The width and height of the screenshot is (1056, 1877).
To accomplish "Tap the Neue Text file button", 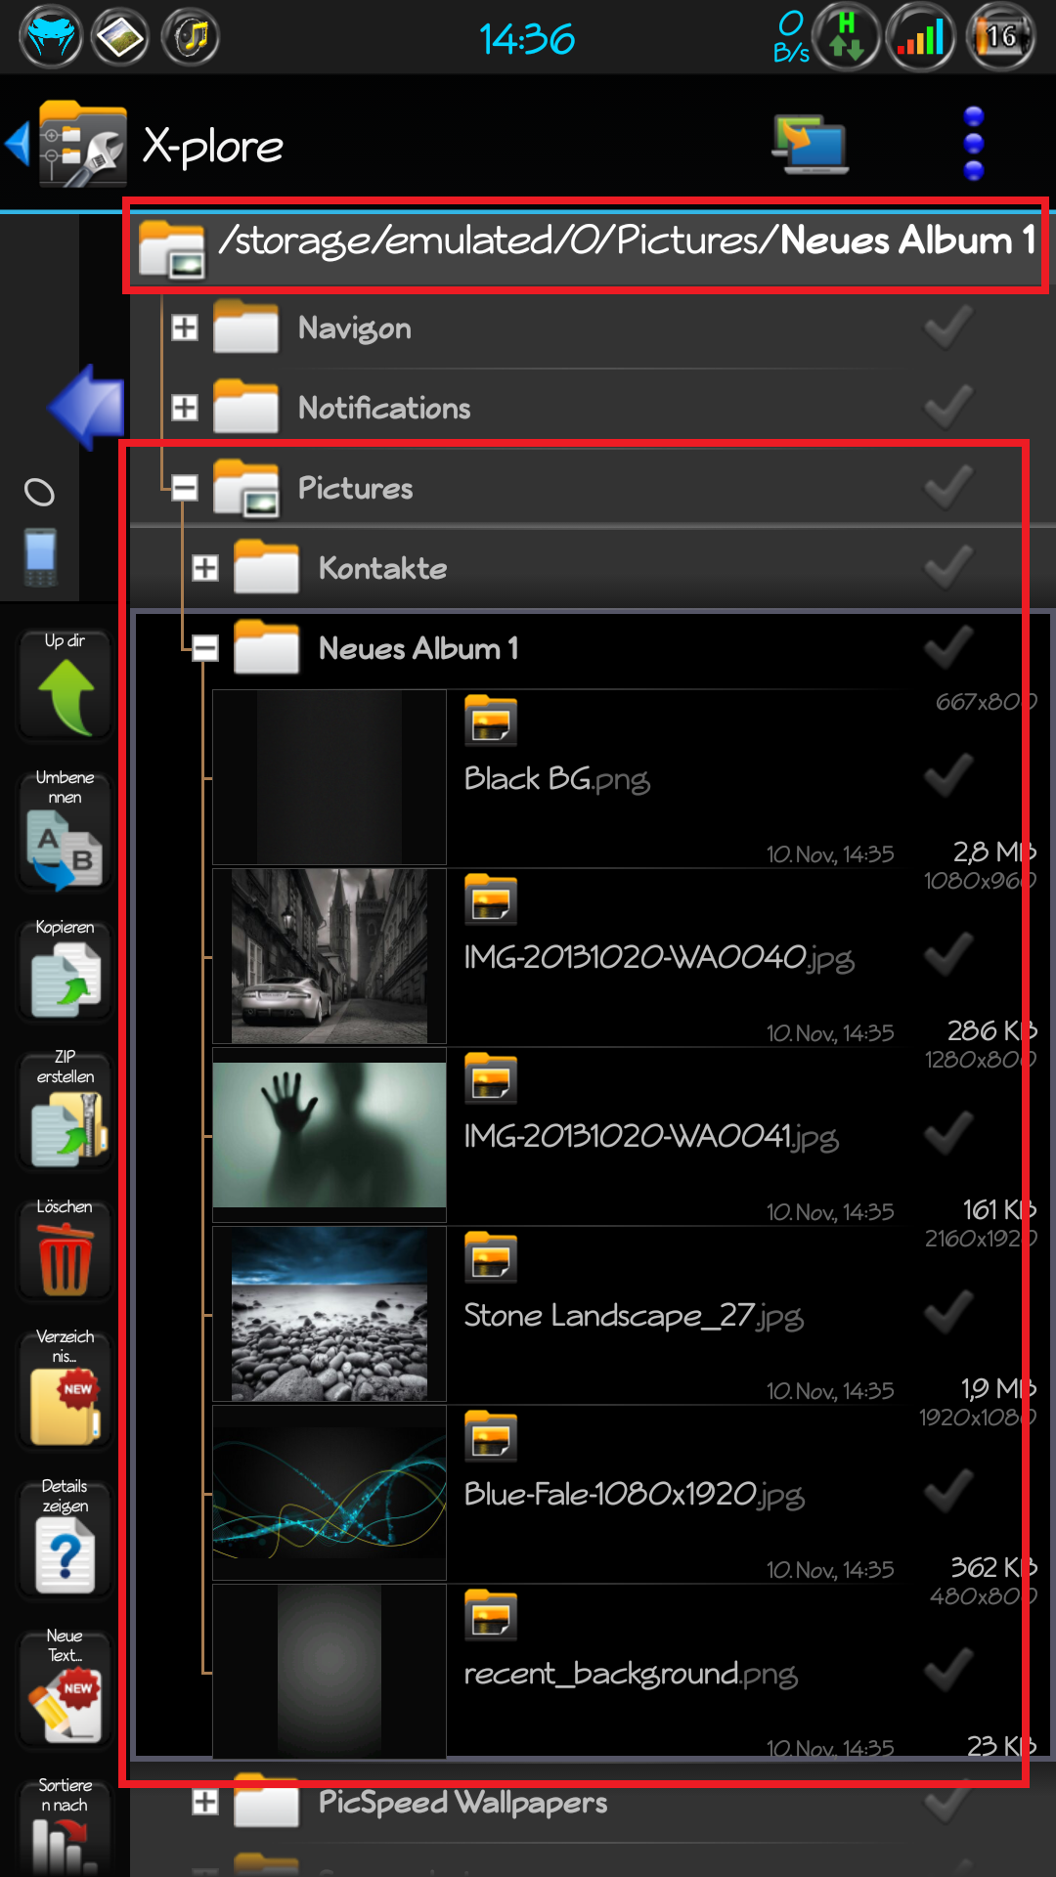I will click(66, 1687).
